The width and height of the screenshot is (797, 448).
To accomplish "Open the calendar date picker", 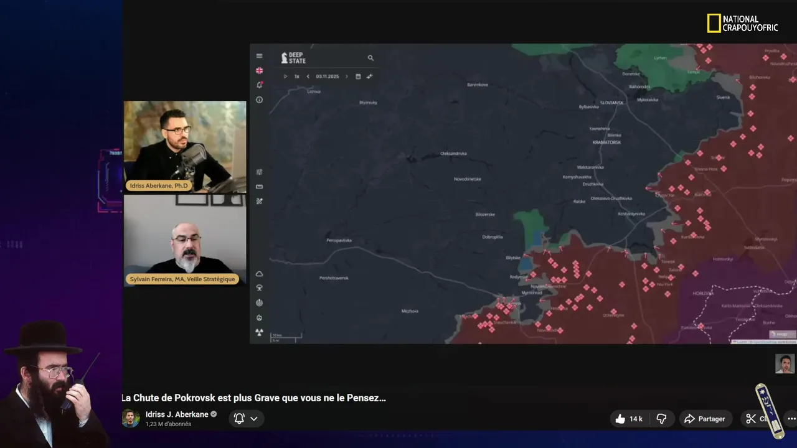I will [358, 77].
